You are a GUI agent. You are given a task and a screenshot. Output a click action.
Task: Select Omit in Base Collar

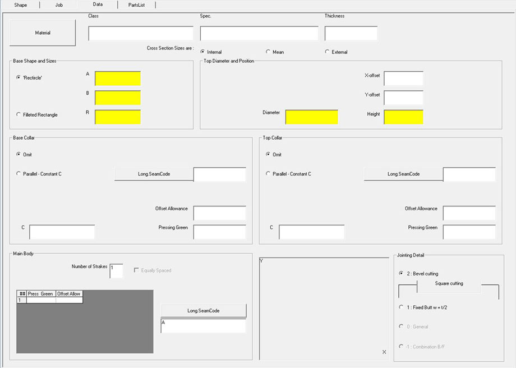click(x=24, y=154)
